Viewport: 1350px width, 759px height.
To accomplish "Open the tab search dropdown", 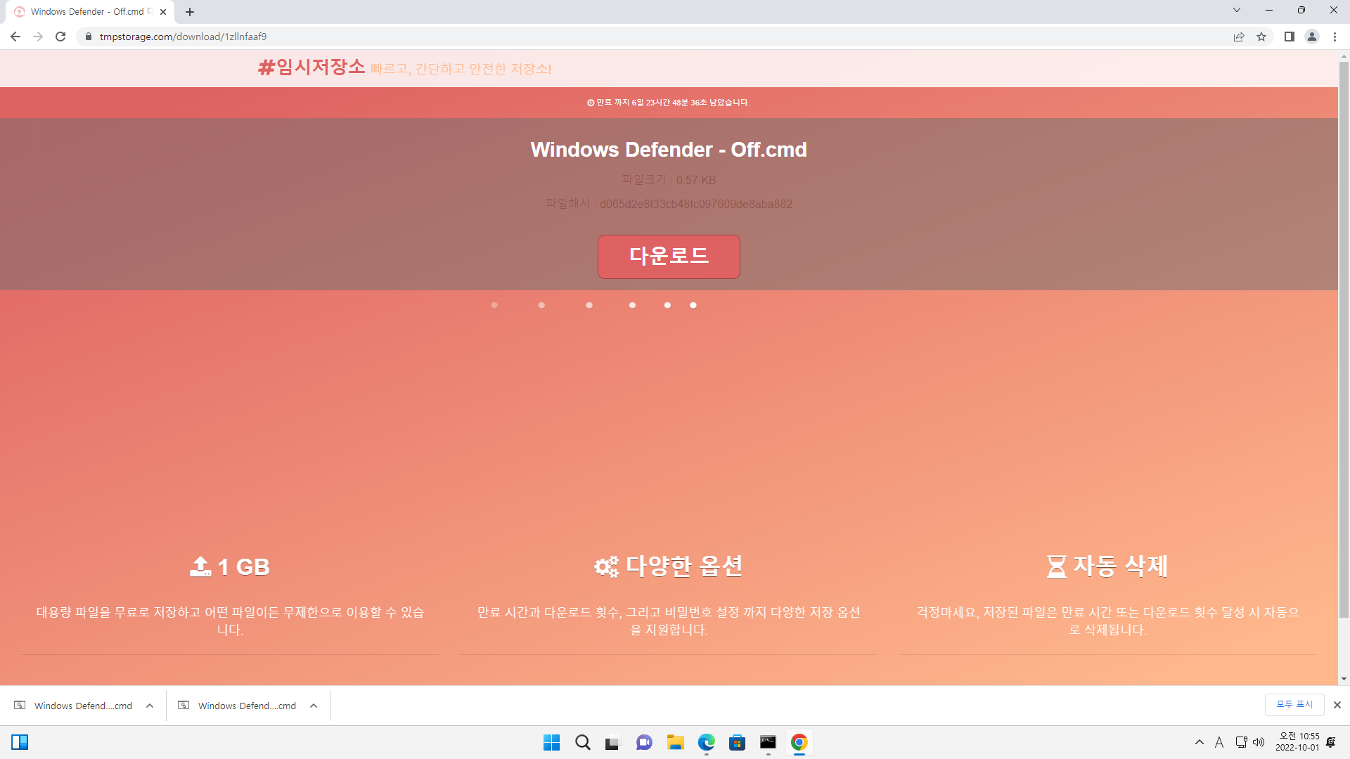I will (1237, 10).
